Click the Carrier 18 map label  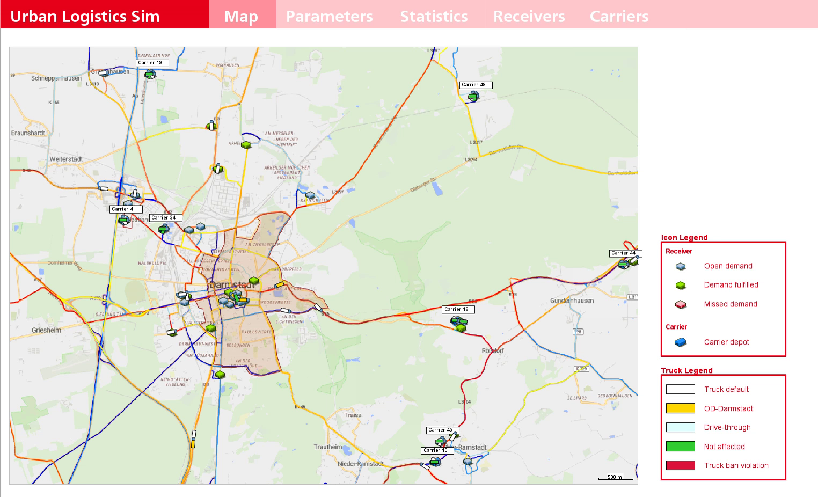click(458, 309)
